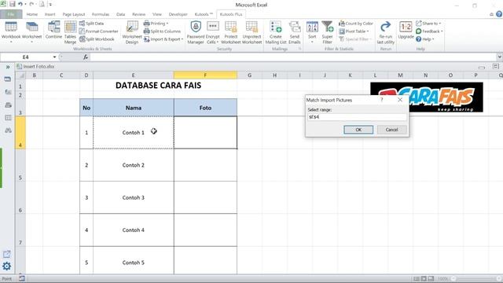This screenshot has width=503, height=283.
Task: Click the Unprotect Worksheet icon
Action: click(x=251, y=32)
